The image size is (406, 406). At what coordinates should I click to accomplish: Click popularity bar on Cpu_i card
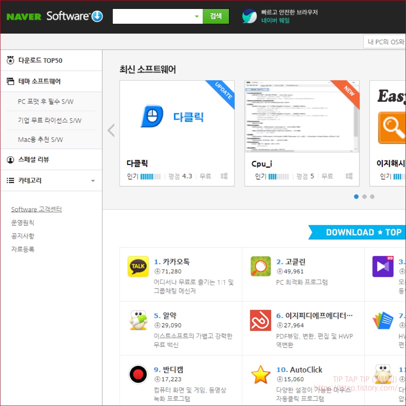coord(278,177)
